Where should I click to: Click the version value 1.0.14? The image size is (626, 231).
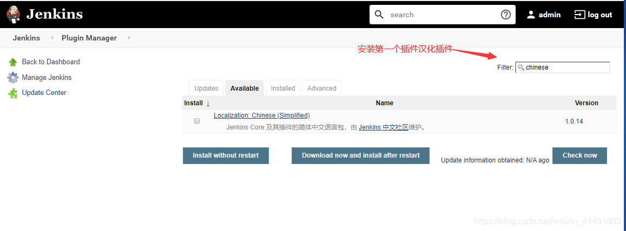click(574, 121)
